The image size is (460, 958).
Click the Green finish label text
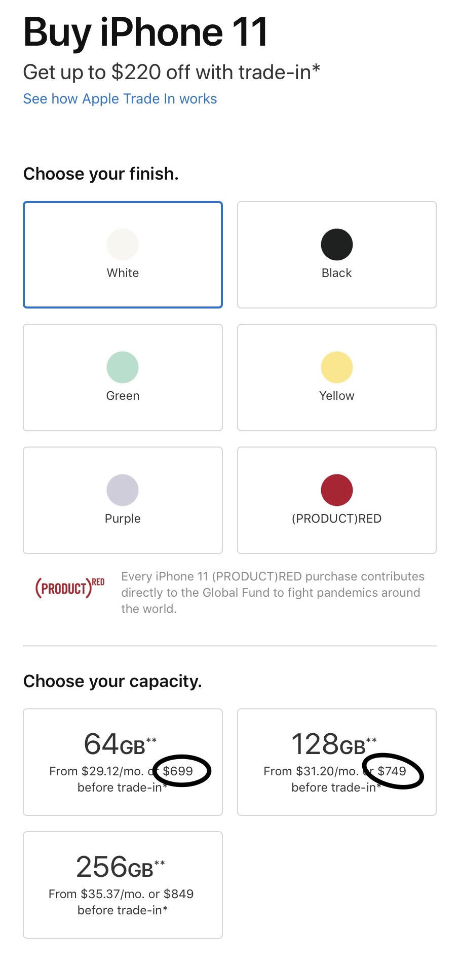[x=123, y=396]
